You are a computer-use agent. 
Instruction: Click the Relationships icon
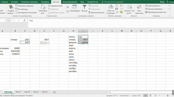click(122, 9)
